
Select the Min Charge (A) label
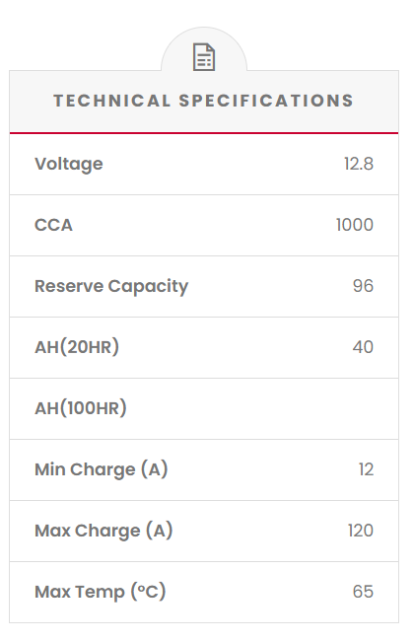pos(102,469)
